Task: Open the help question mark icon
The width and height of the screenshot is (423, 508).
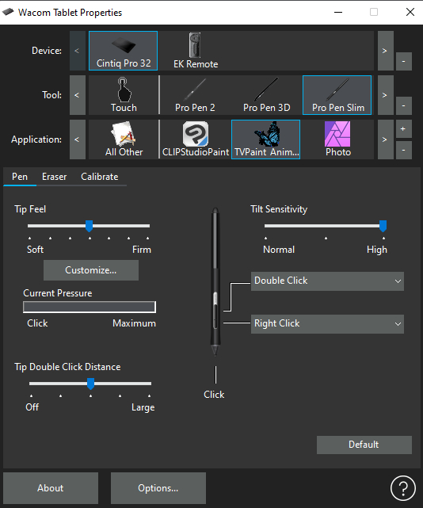Action: tap(402, 488)
